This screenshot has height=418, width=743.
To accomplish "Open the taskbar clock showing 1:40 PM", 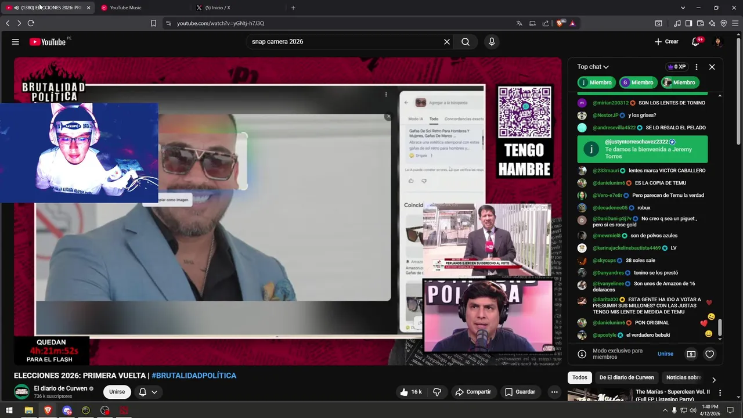I will click(x=710, y=410).
